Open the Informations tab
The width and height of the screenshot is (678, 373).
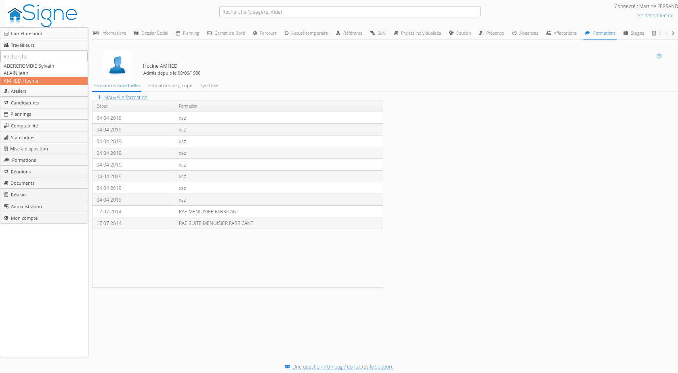point(109,33)
